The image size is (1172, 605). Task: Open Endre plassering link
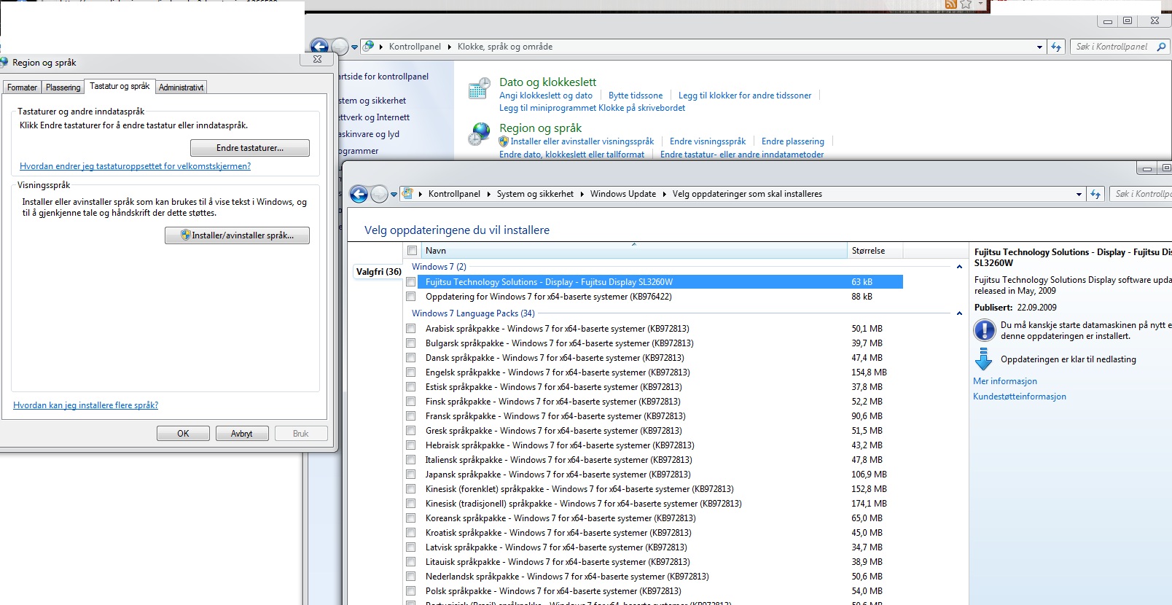click(x=793, y=141)
